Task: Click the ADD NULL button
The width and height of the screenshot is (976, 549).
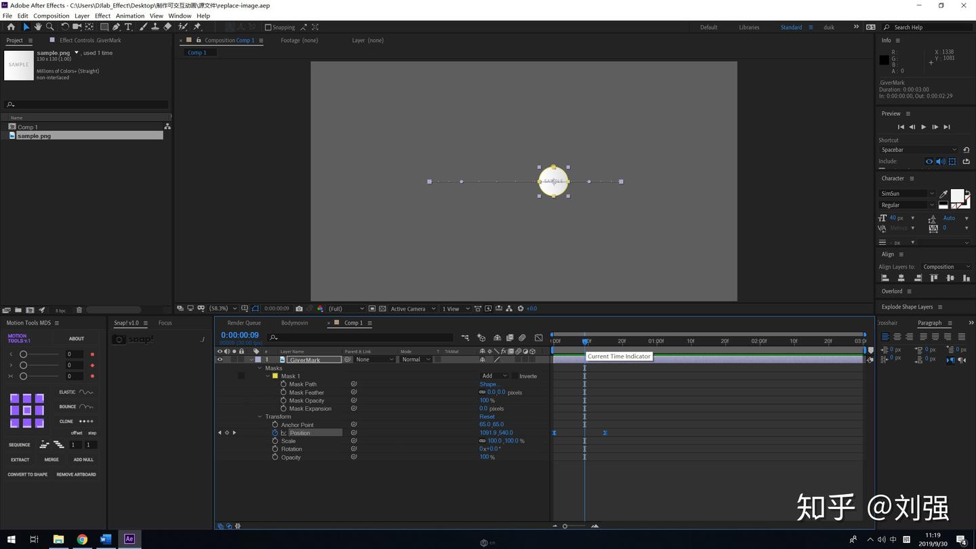Action: [x=83, y=460]
